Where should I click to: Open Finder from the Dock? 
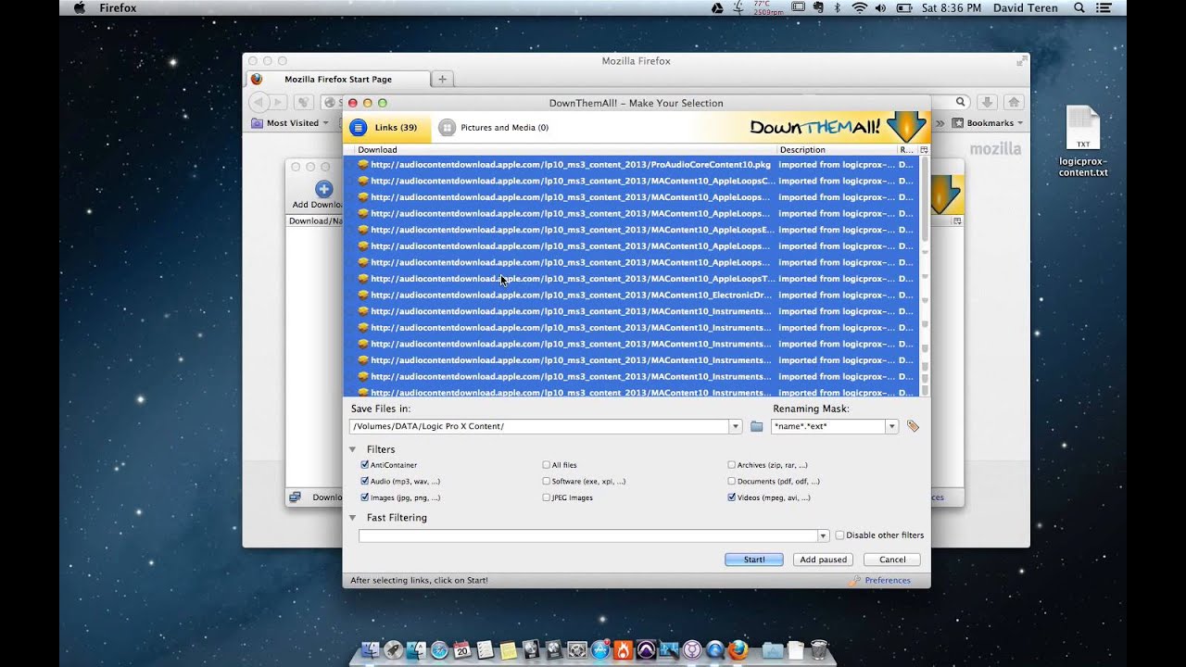pos(370,650)
